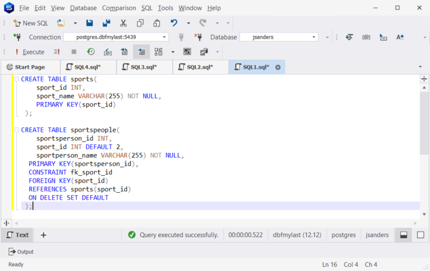Viewport: 430px width, 271px height.
Task: Click the Redo icon
Action: [x=203, y=23]
